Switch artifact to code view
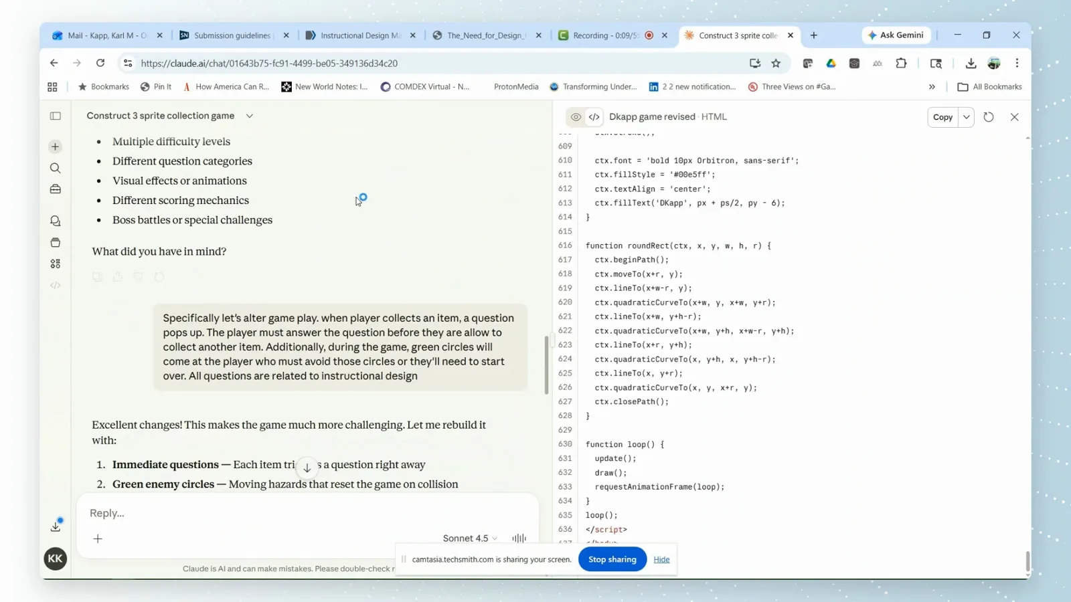Viewport: 1071px width, 602px height. pos(594,117)
